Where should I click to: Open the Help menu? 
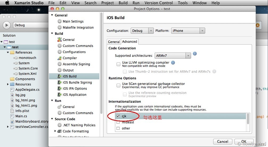216,3
